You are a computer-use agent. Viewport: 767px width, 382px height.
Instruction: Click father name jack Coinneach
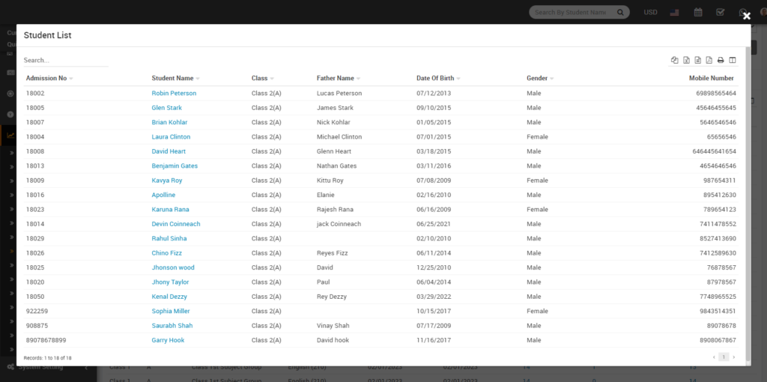click(x=339, y=224)
